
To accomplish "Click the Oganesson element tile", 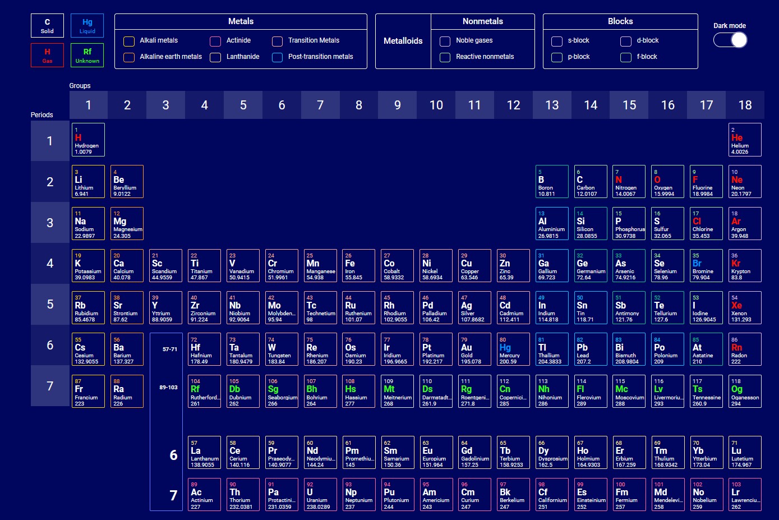I will click(744, 392).
